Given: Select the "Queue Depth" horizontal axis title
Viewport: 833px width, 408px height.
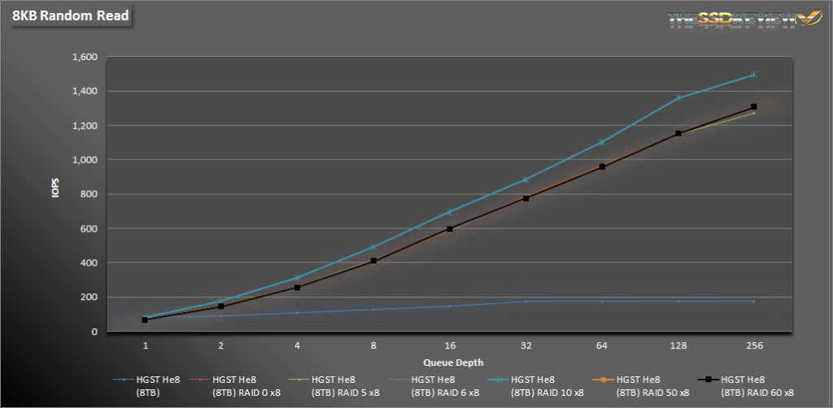Looking at the screenshot, I should (x=454, y=363).
